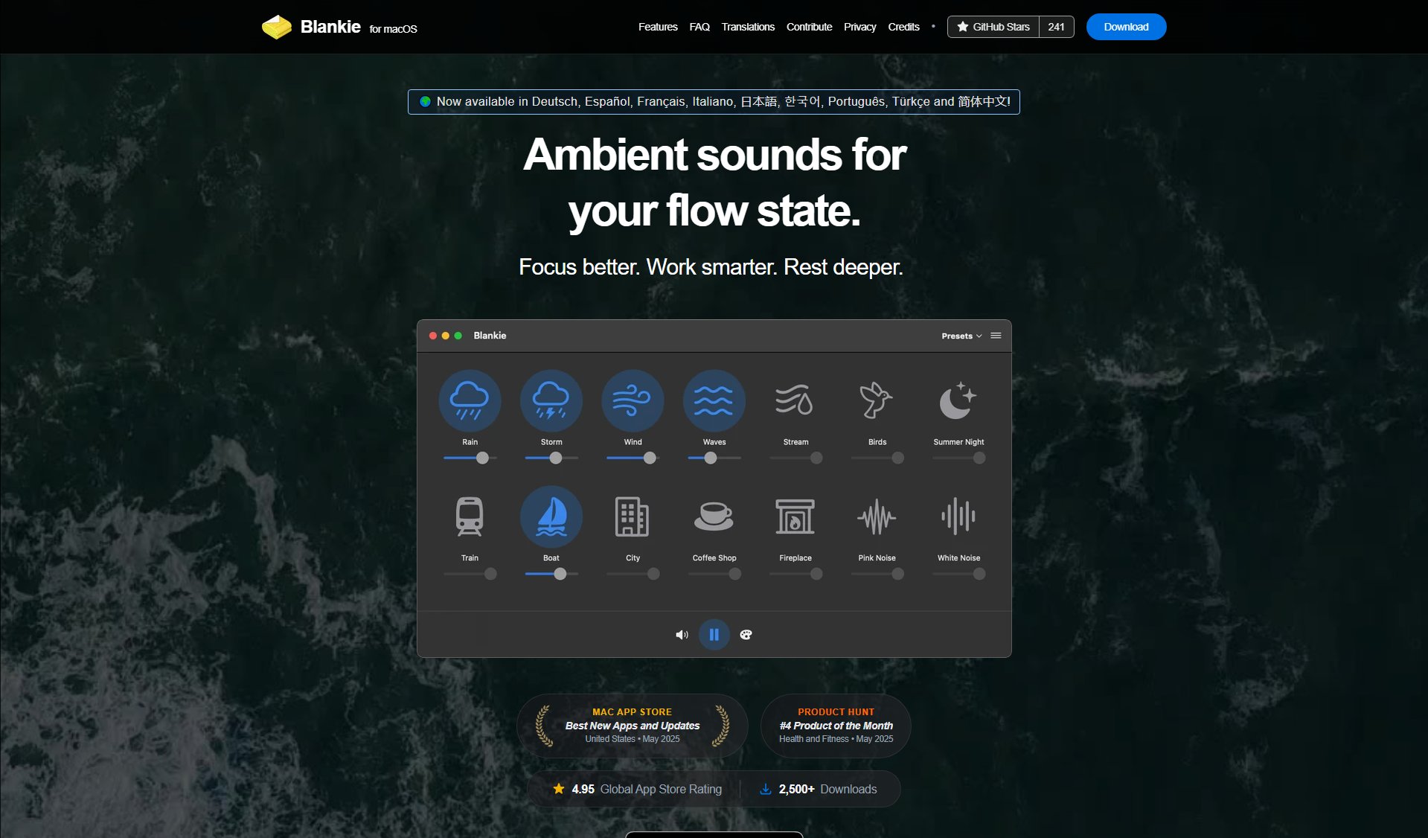Activate the Train sound icon

pyautogui.click(x=470, y=516)
